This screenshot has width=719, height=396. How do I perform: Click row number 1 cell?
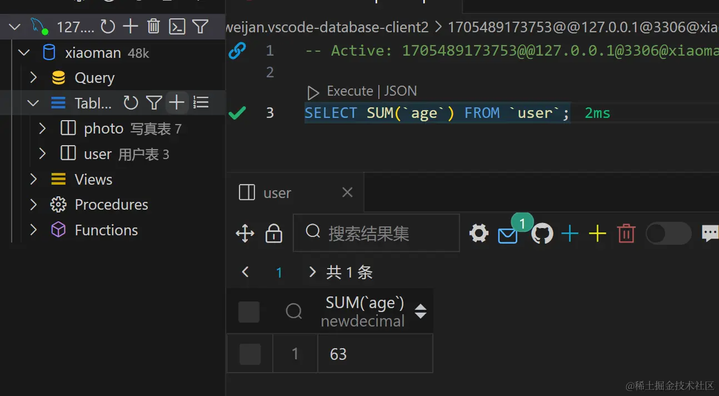[295, 354]
